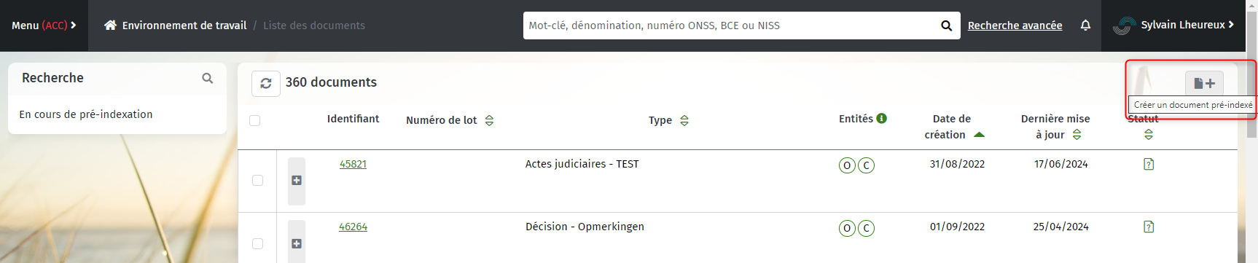Check the box for document 46264

click(x=257, y=243)
